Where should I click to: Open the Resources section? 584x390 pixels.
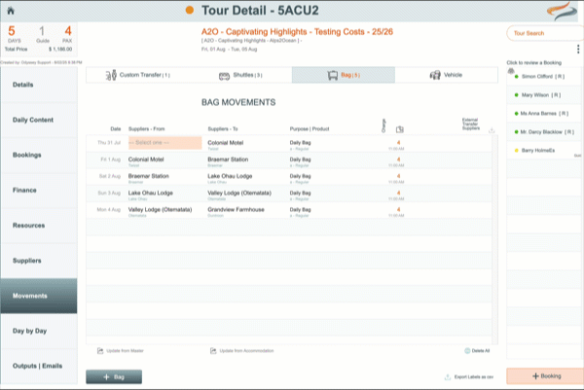click(39, 226)
